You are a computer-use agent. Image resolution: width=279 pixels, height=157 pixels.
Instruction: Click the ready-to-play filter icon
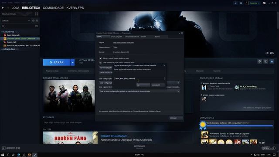(37, 20)
